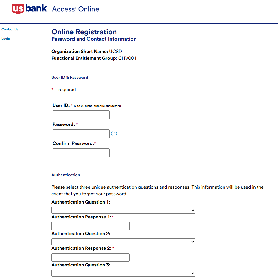Open the Authentication Question 1 dropdown

[123, 210]
